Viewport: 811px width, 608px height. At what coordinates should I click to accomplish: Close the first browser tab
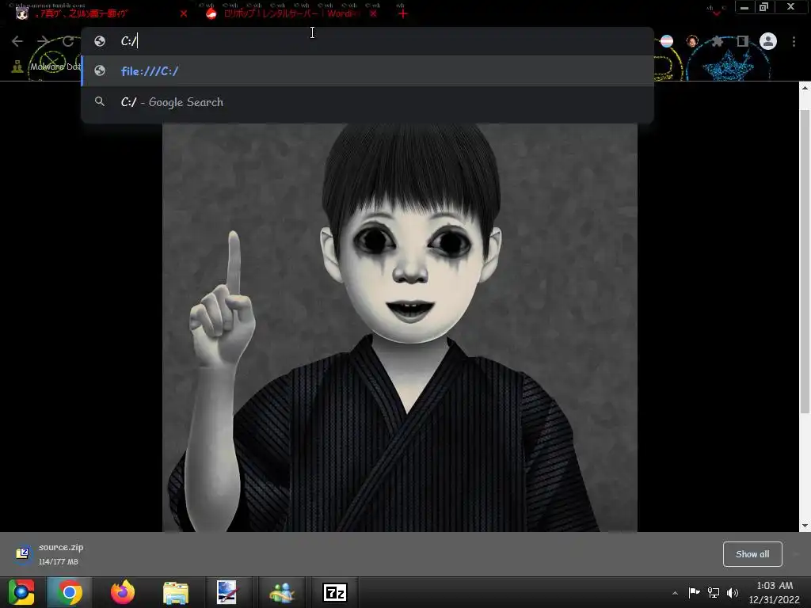(184, 14)
